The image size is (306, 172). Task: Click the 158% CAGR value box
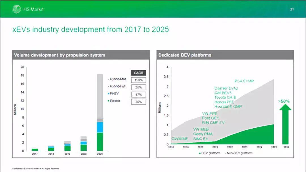pos(139,80)
